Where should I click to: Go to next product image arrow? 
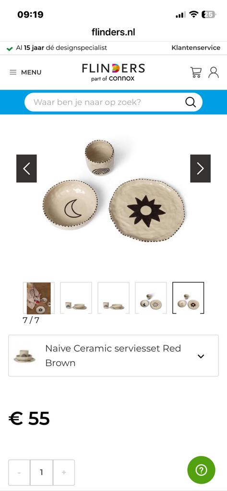[200, 168]
